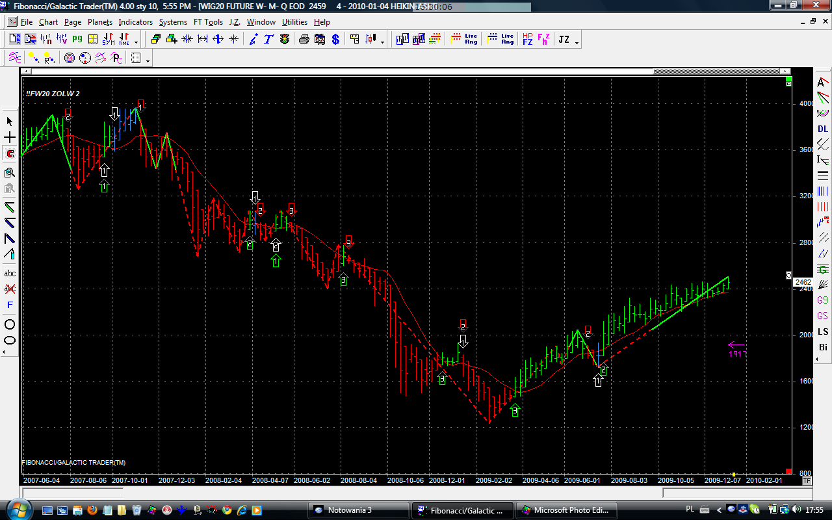The height and width of the screenshot is (520, 832).
Task: Click the abc text annotation tool
Action: tap(10, 273)
